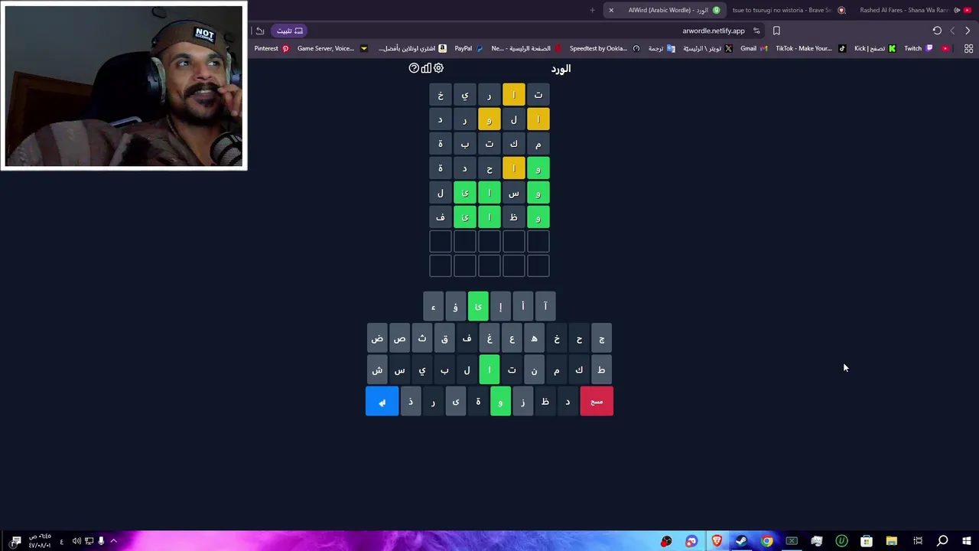Open the X تويتر bookmark

click(707, 48)
